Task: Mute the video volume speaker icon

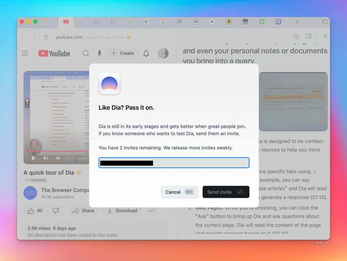Action: (58, 158)
